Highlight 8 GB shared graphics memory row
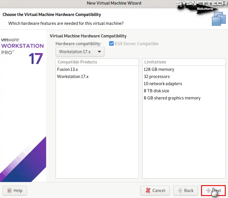 172,98
